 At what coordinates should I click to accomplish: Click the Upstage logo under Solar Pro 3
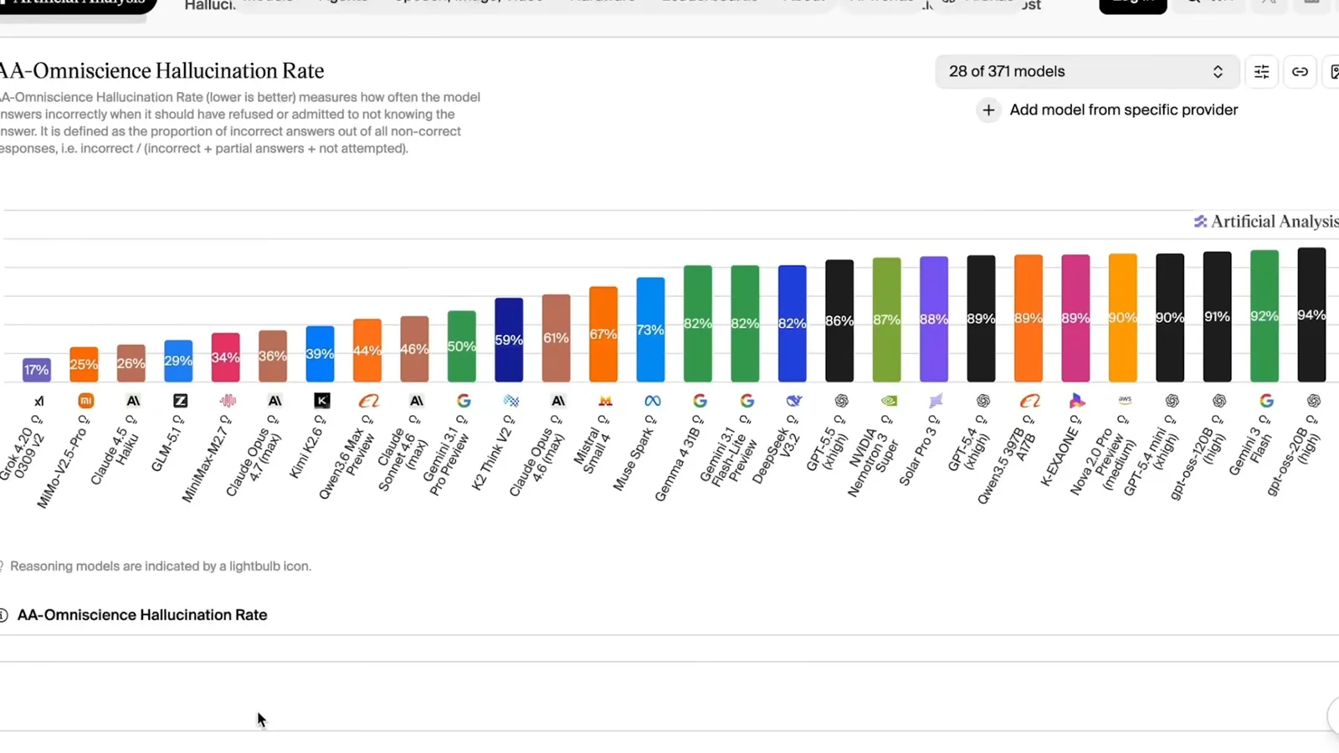pos(936,401)
